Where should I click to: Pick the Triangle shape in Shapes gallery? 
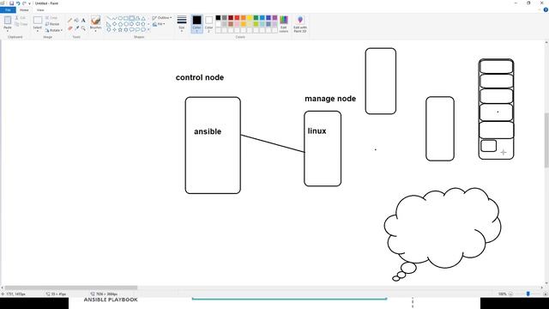pos(143,18)
